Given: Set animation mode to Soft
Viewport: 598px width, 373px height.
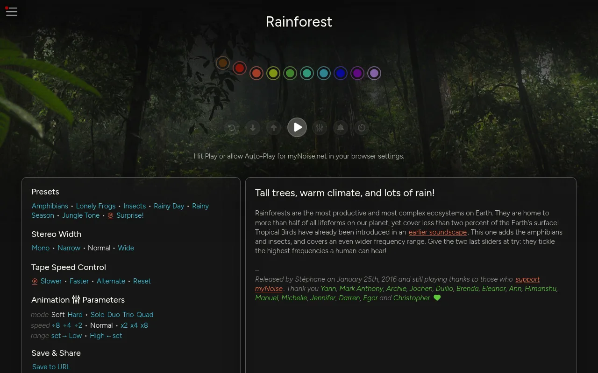Looking at the screenshot, I should tap(58, 315).
